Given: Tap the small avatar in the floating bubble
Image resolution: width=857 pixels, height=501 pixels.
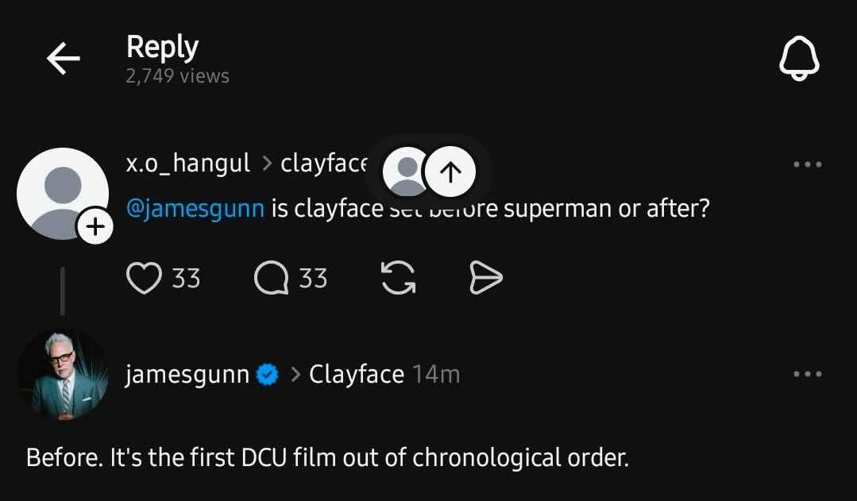Looking at the screenshot, I should point(407,171).
